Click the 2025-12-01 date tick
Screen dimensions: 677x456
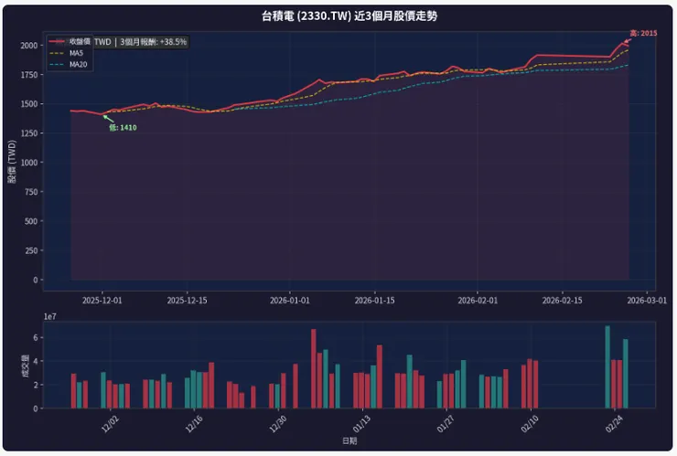click(102, 301)
